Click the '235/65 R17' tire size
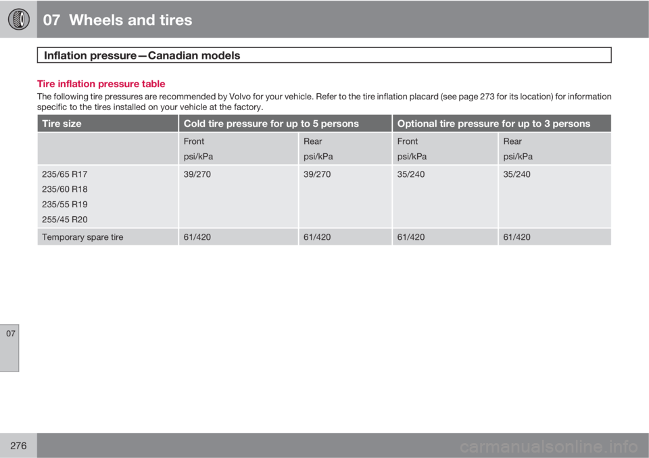Screen dimensions: 649x458 pos(65,174)
